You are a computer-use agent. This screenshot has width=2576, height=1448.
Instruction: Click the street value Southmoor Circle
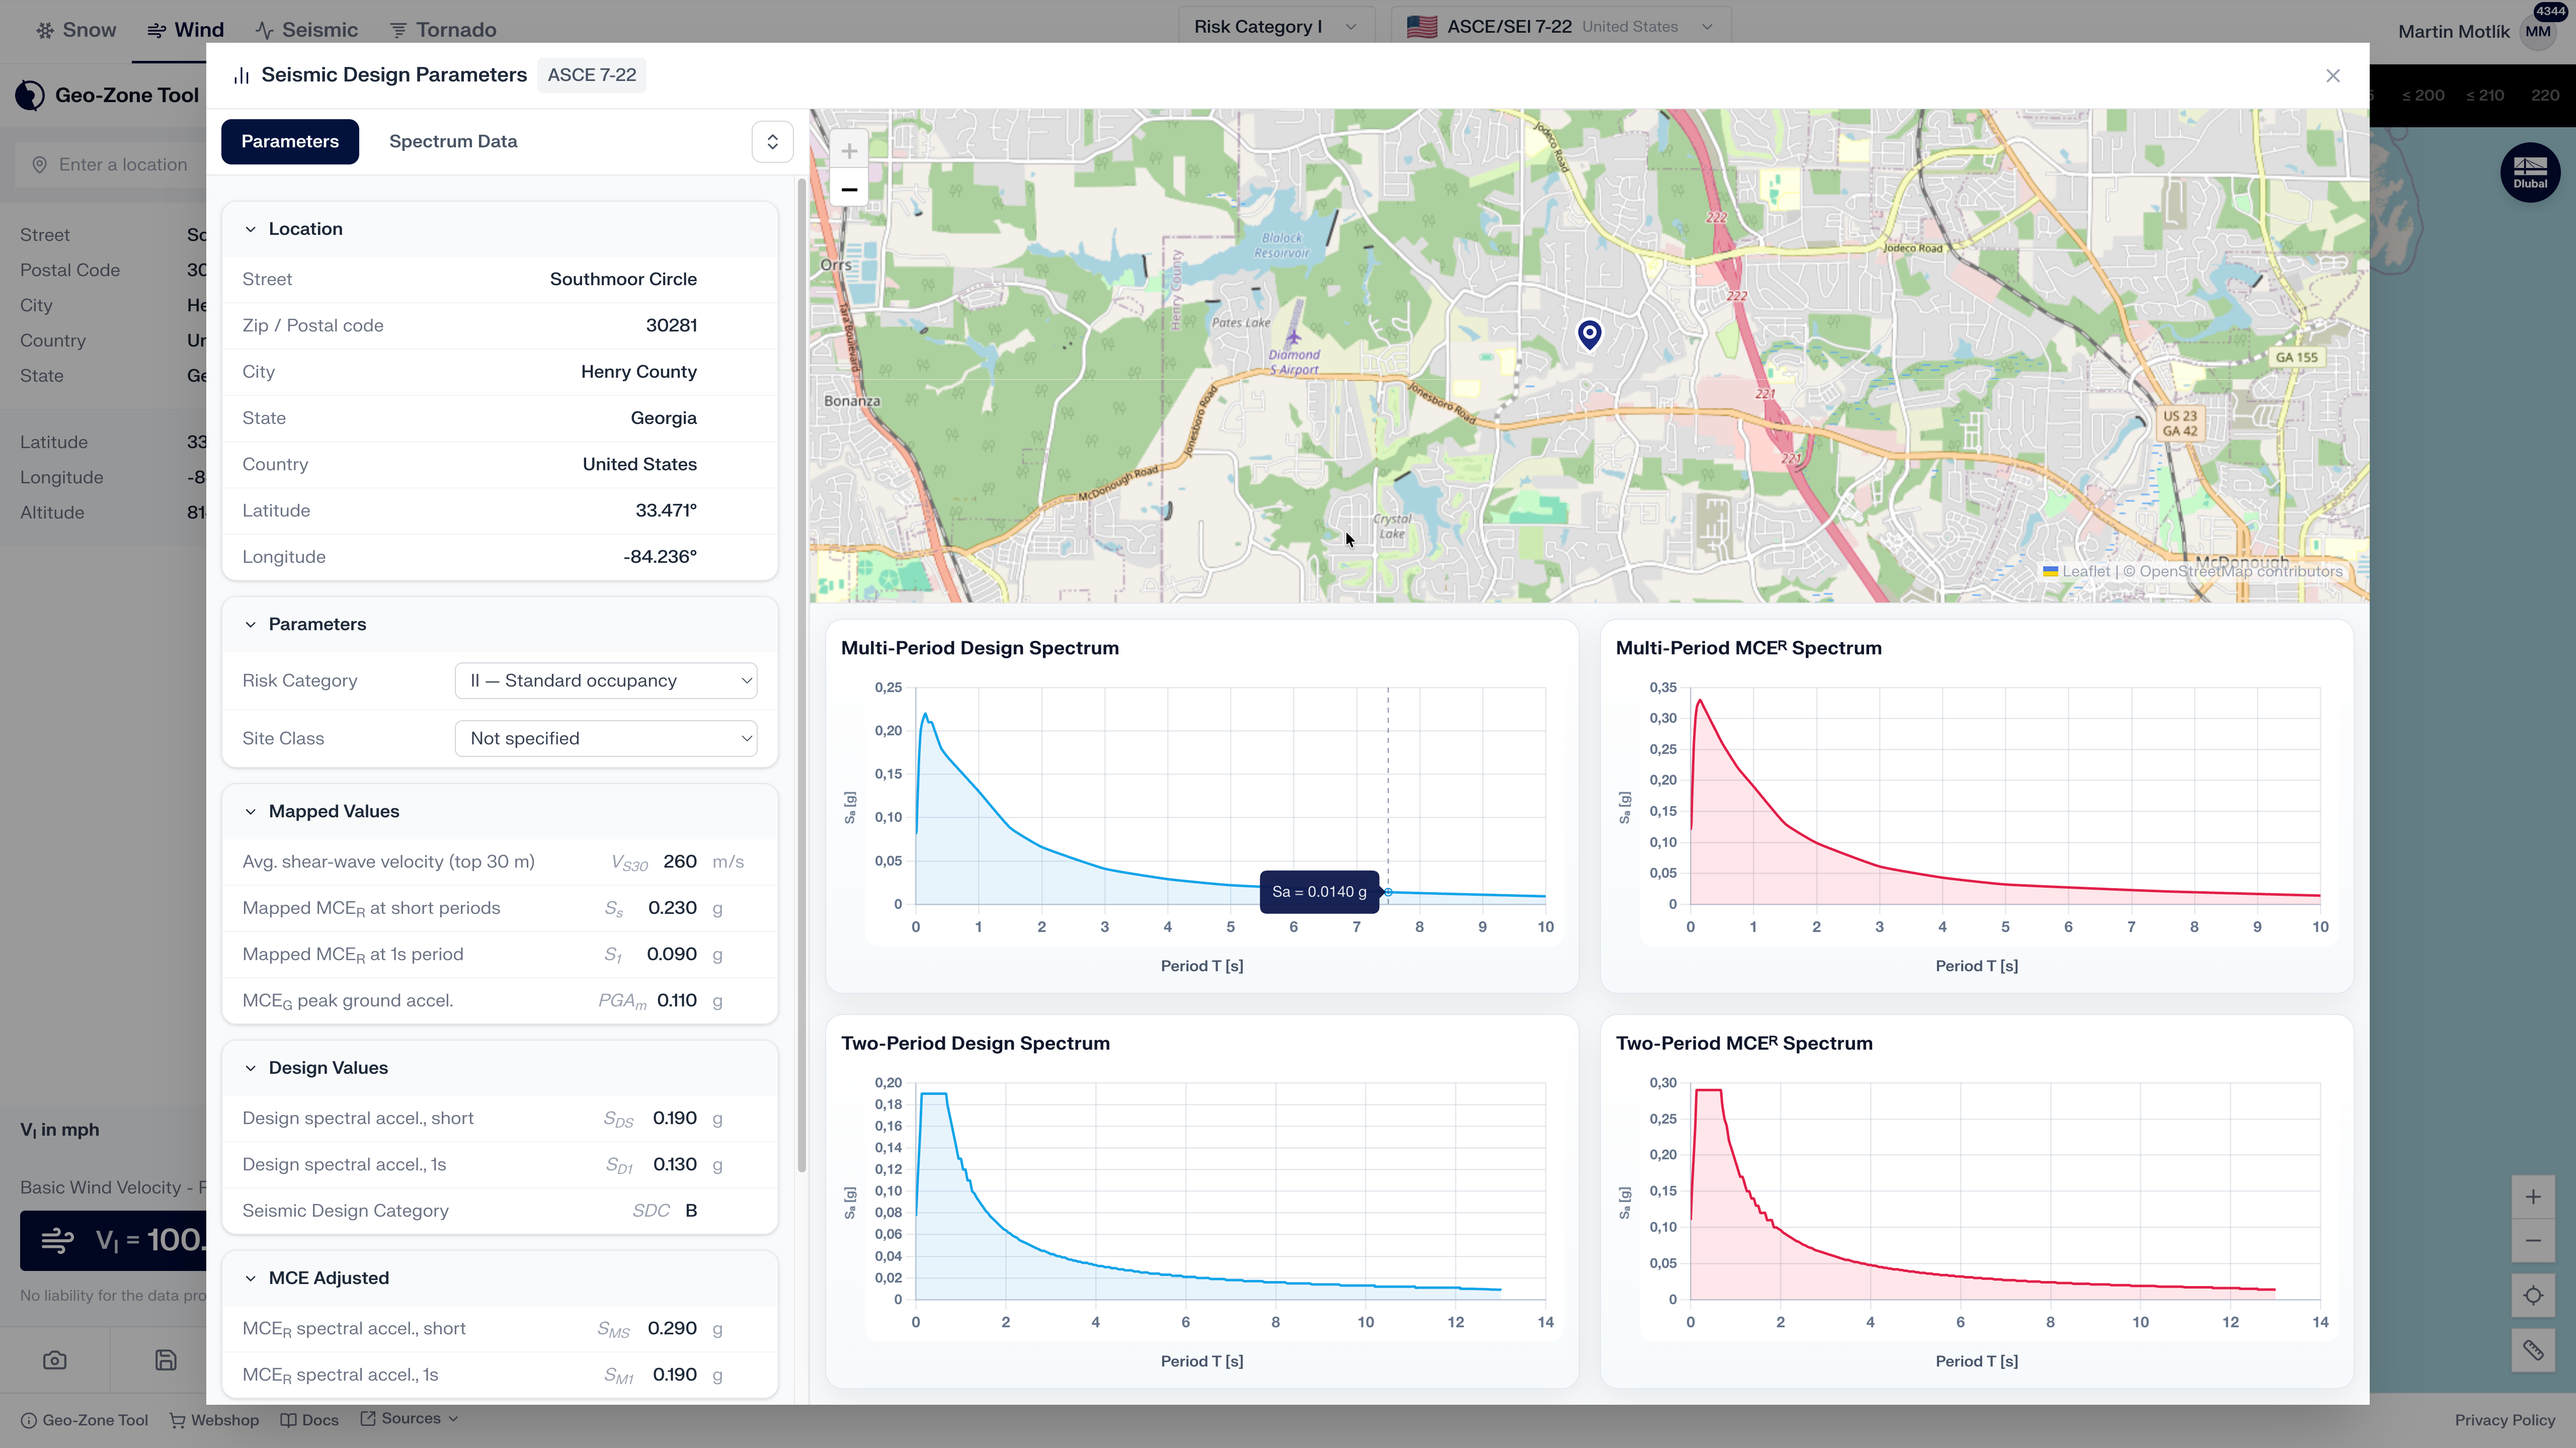tap(623, 279)
